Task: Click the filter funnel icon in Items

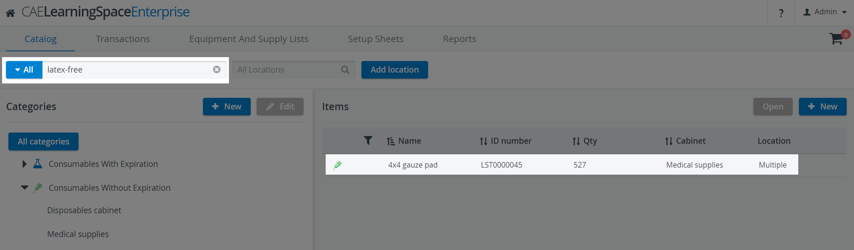Action: point(368,141)
